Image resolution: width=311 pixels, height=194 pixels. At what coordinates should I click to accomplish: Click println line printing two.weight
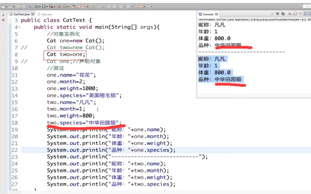(110, 177)
